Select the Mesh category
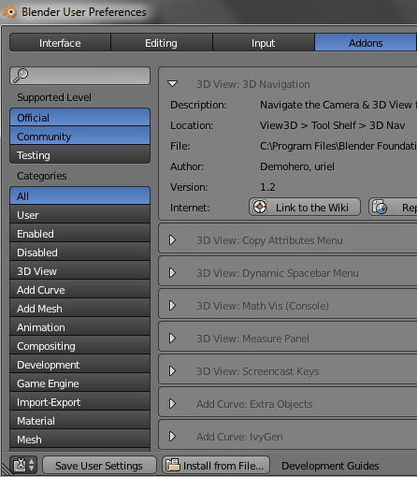The height and width of the screenshot is (477, 417). pyautogui.click(x=80, y=440)
